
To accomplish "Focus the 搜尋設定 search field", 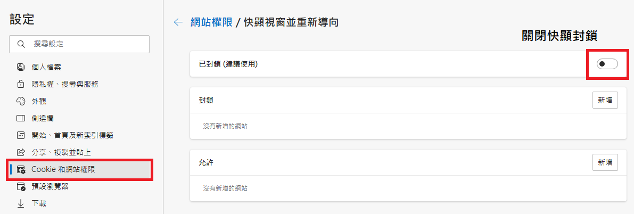I will [x=85, y=44].
